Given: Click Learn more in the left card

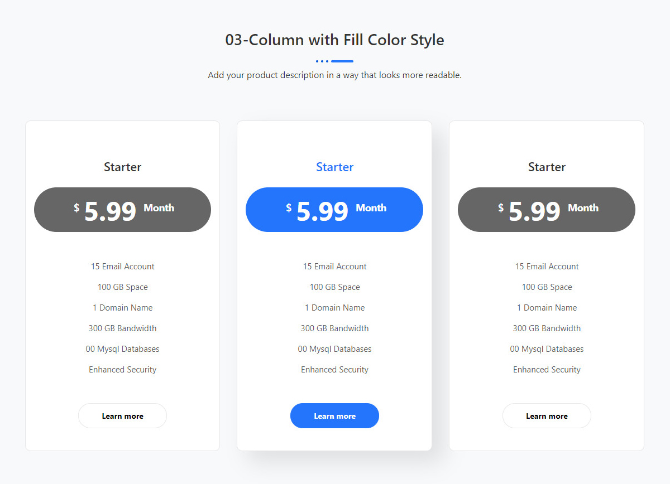Looking at the screenshot, I should (122, 416).
